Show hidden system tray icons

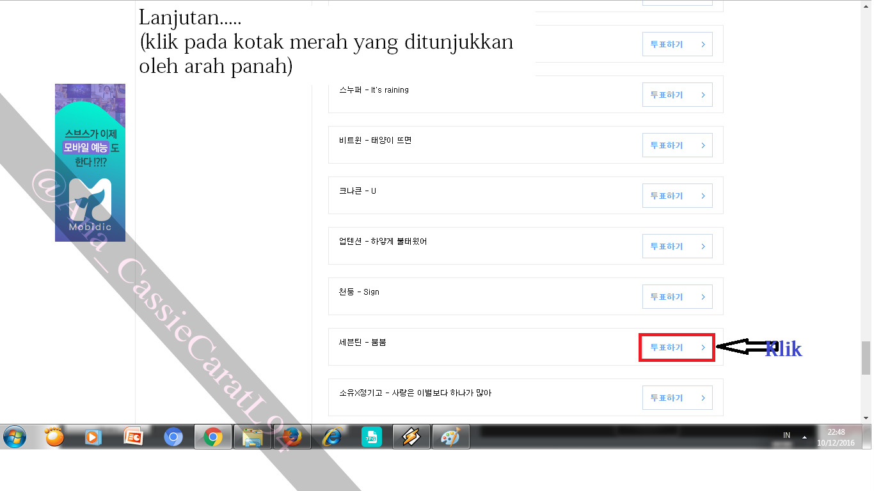click(804, 437)
